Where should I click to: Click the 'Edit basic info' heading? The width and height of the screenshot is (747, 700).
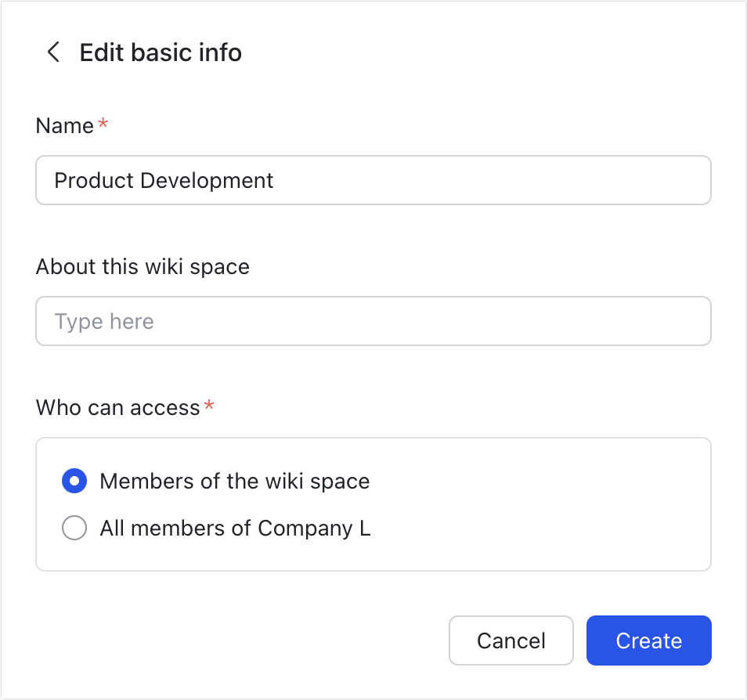pyautogui.click(x=160, y=52)
